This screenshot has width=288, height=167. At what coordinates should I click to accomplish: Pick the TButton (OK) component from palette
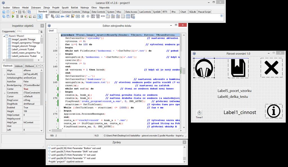(x=58, y=16)
